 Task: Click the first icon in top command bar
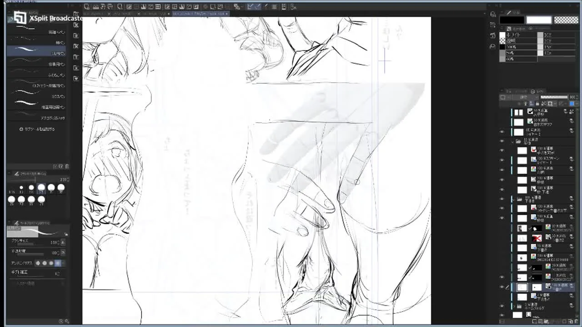point(87,7)
